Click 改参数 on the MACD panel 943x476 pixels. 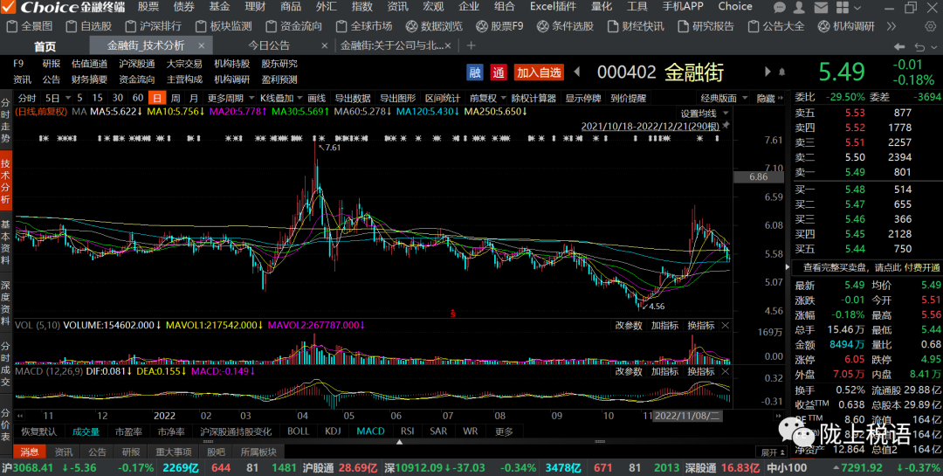[x=629, y=371]
